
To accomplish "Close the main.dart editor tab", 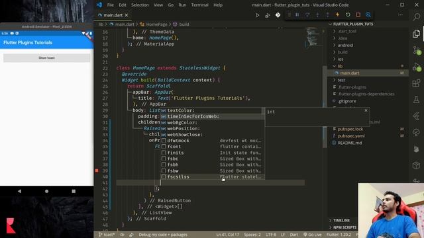I will point(127,15).
